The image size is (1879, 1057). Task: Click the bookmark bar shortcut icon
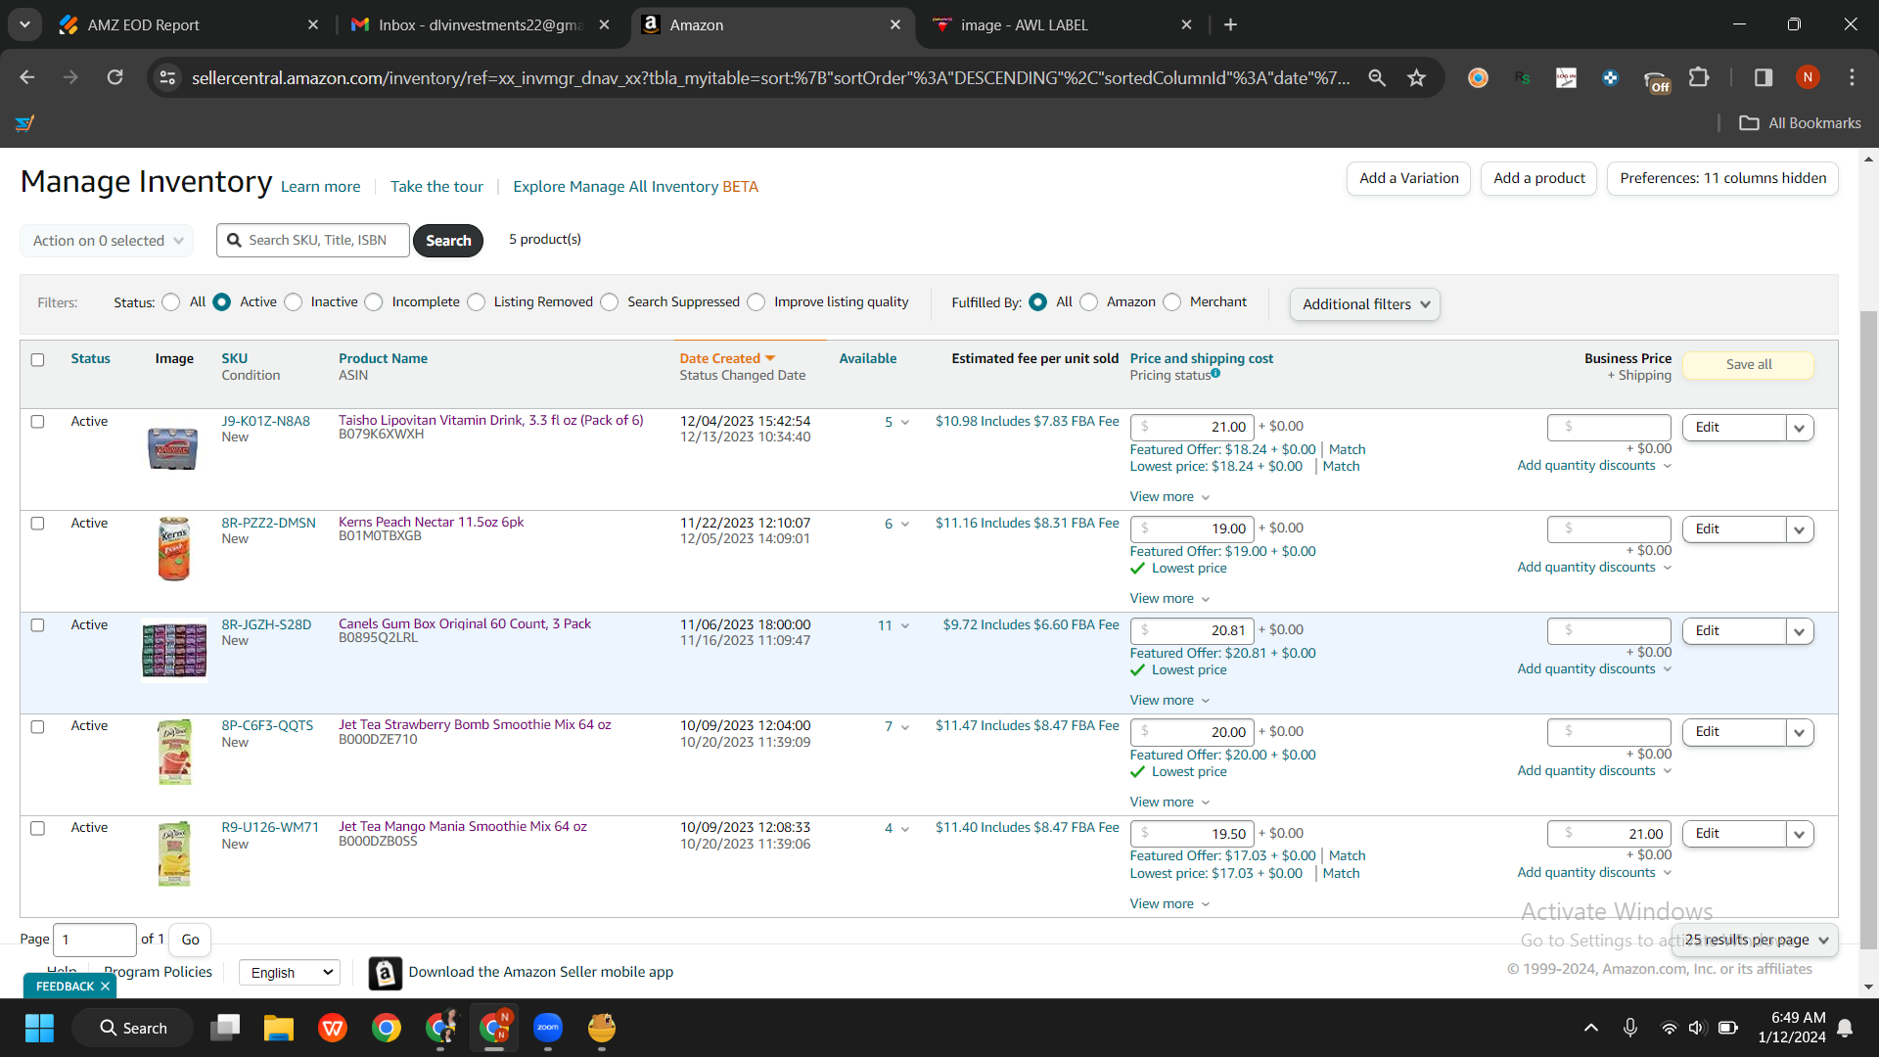tap(24, 123)
